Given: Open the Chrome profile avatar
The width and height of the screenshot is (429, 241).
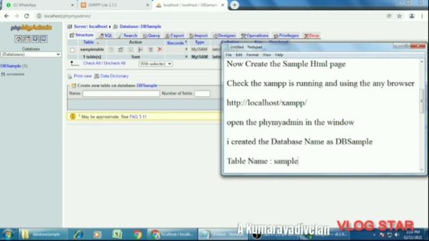Looking at the screenshot, I should click(x=412, y=16).
